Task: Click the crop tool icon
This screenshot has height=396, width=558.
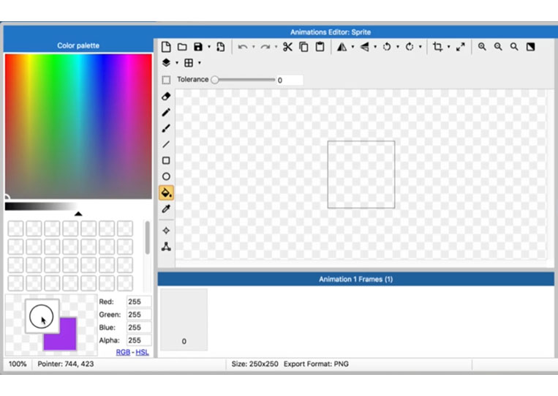Action: (438, 47)
